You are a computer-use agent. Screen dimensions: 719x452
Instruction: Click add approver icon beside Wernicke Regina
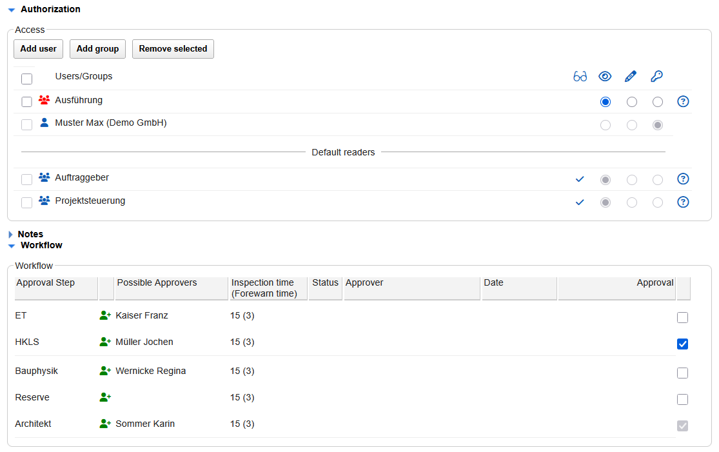coord(105,371)
